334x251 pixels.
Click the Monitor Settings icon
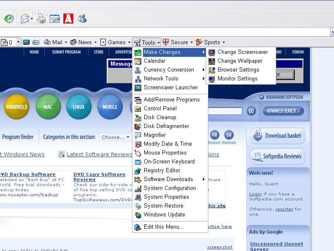[212, 79]
